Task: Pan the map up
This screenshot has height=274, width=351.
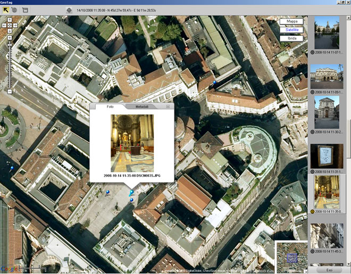Action: [10, 20]
